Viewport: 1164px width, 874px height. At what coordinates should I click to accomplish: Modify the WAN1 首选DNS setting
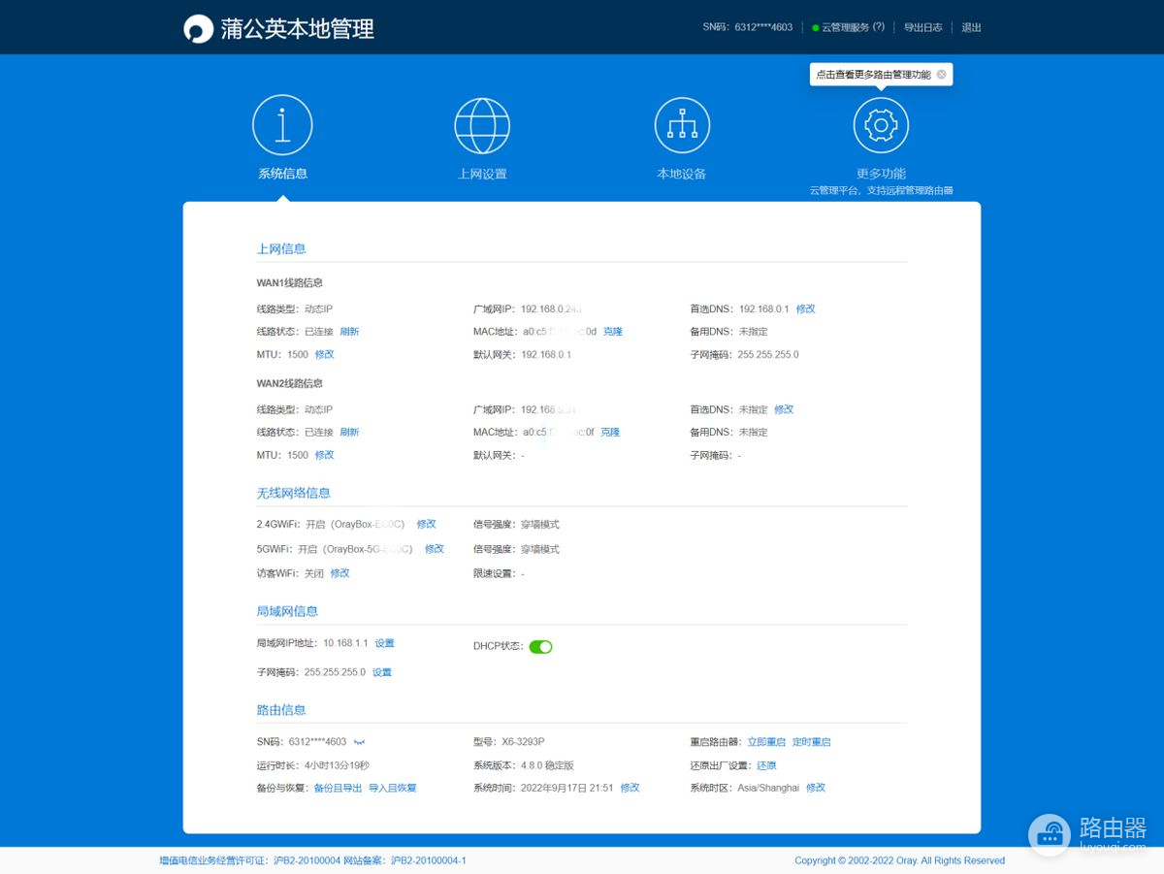[806, 309]
